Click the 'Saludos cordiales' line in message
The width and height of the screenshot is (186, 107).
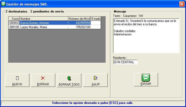click(x=124, y=31)
